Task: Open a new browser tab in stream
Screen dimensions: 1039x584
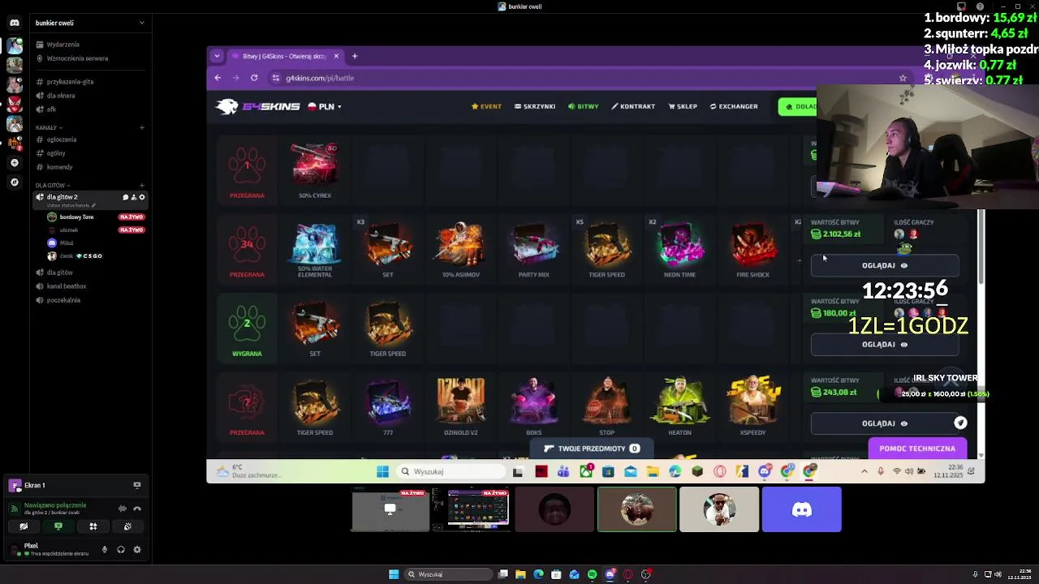Action: coord(355,56)
